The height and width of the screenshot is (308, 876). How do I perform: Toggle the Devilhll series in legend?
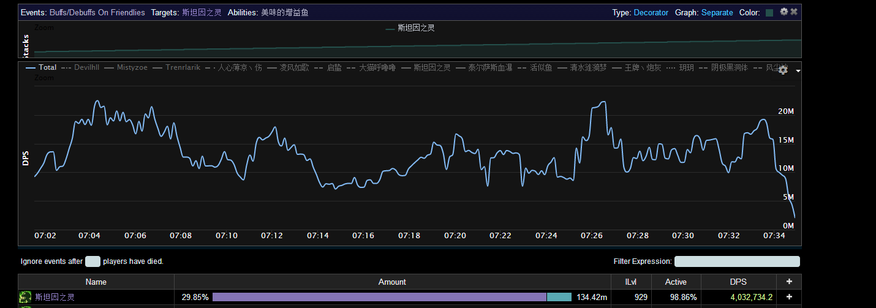81,67
